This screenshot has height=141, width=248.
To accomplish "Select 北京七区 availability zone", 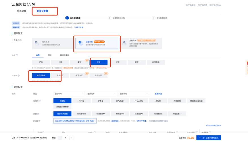I will point(98,76).
